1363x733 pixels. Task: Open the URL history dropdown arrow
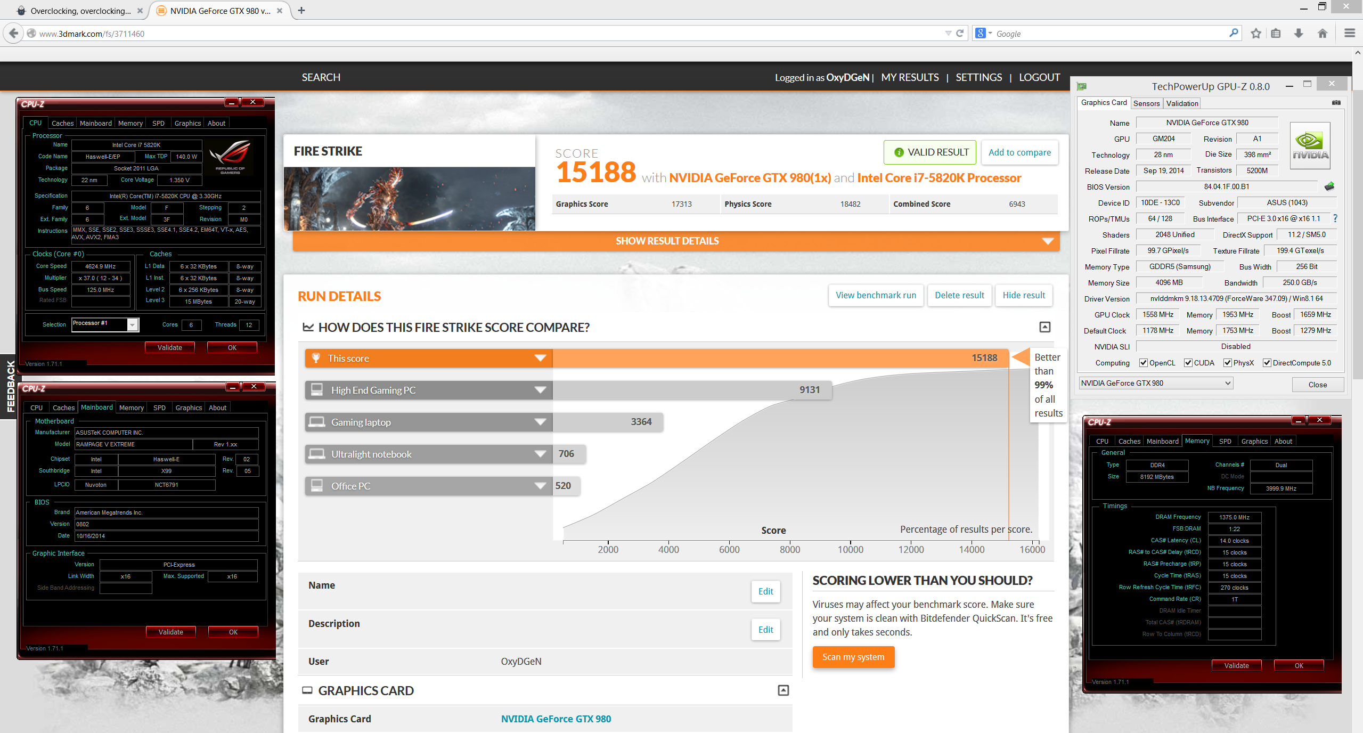[x=948, y=34]
